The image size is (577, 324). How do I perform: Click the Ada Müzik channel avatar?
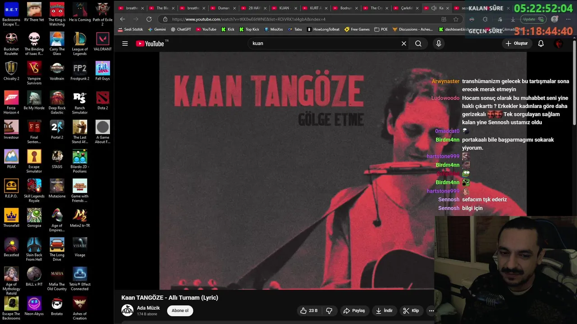128,310
